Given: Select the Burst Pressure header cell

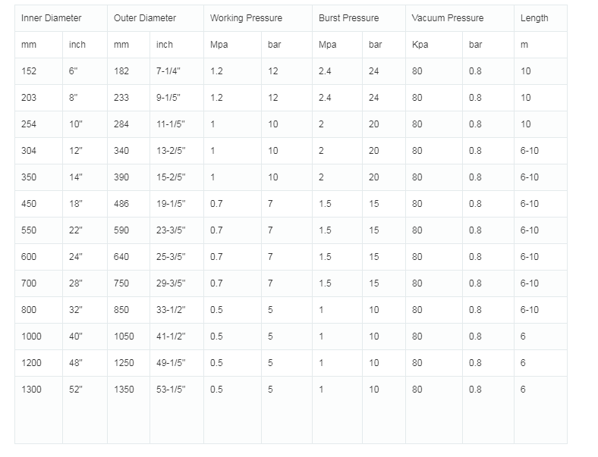Looking at the screenshot, I should 348,18.
